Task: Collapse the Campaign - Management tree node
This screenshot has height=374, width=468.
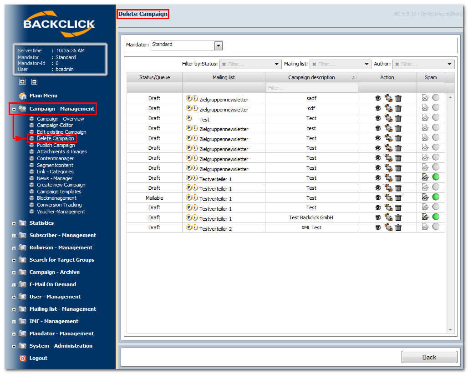Action: [x=14, y=110]
